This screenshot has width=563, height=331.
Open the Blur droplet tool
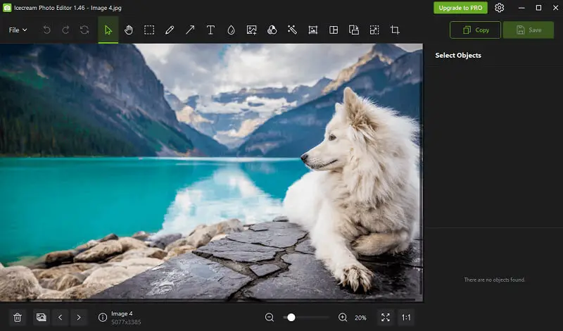[x=231, y=30]
